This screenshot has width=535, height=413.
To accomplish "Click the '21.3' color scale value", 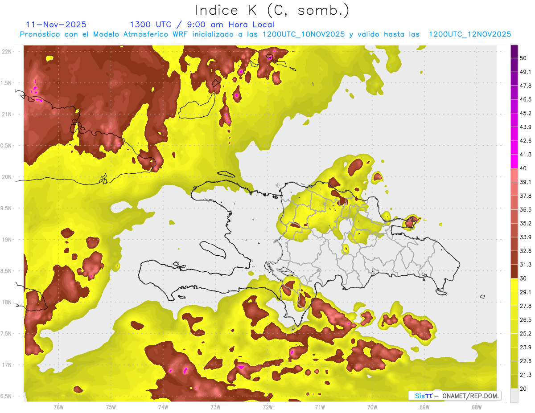I will [x=526, y=375].
